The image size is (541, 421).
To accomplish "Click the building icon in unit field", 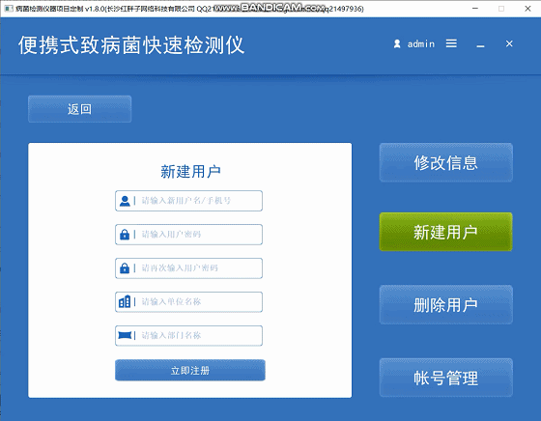I will 125,301.
